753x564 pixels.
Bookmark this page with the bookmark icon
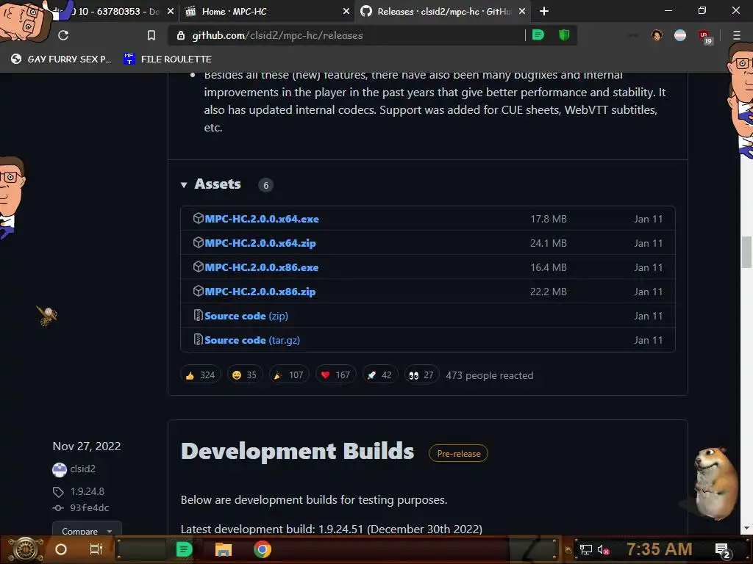coord(151,35)
